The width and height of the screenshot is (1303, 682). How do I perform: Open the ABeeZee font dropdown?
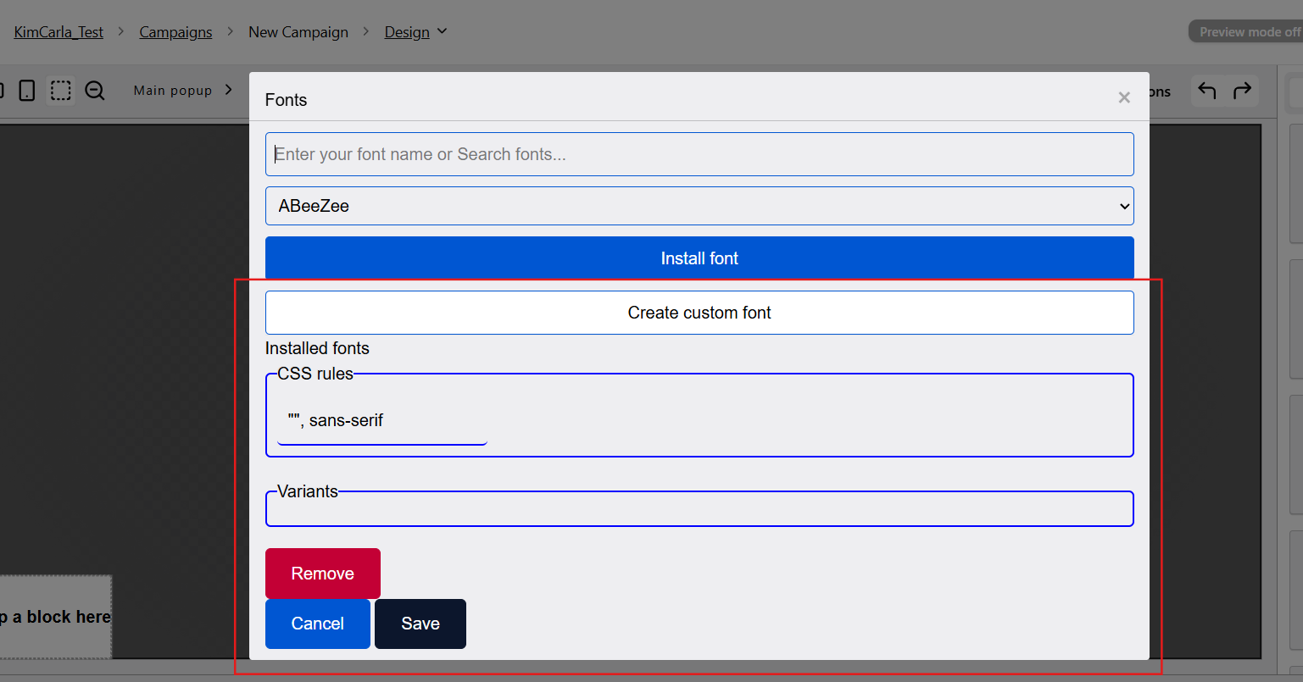[699, 206]
